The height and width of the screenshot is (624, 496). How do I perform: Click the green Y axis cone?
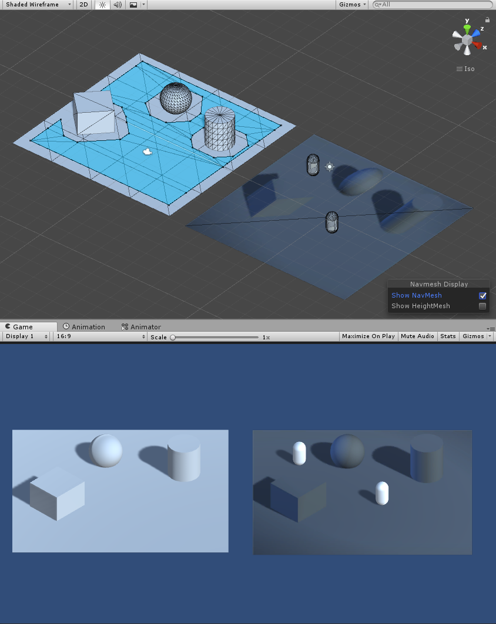pos(467,29)
